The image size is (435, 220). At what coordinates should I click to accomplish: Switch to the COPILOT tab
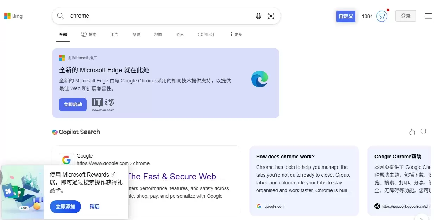pyautogui.click(x=206, y=35)
